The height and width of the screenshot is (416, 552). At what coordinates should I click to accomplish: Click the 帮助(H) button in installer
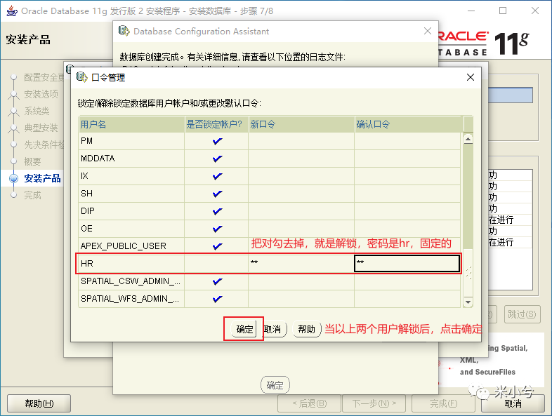click(x=39, y=403)
